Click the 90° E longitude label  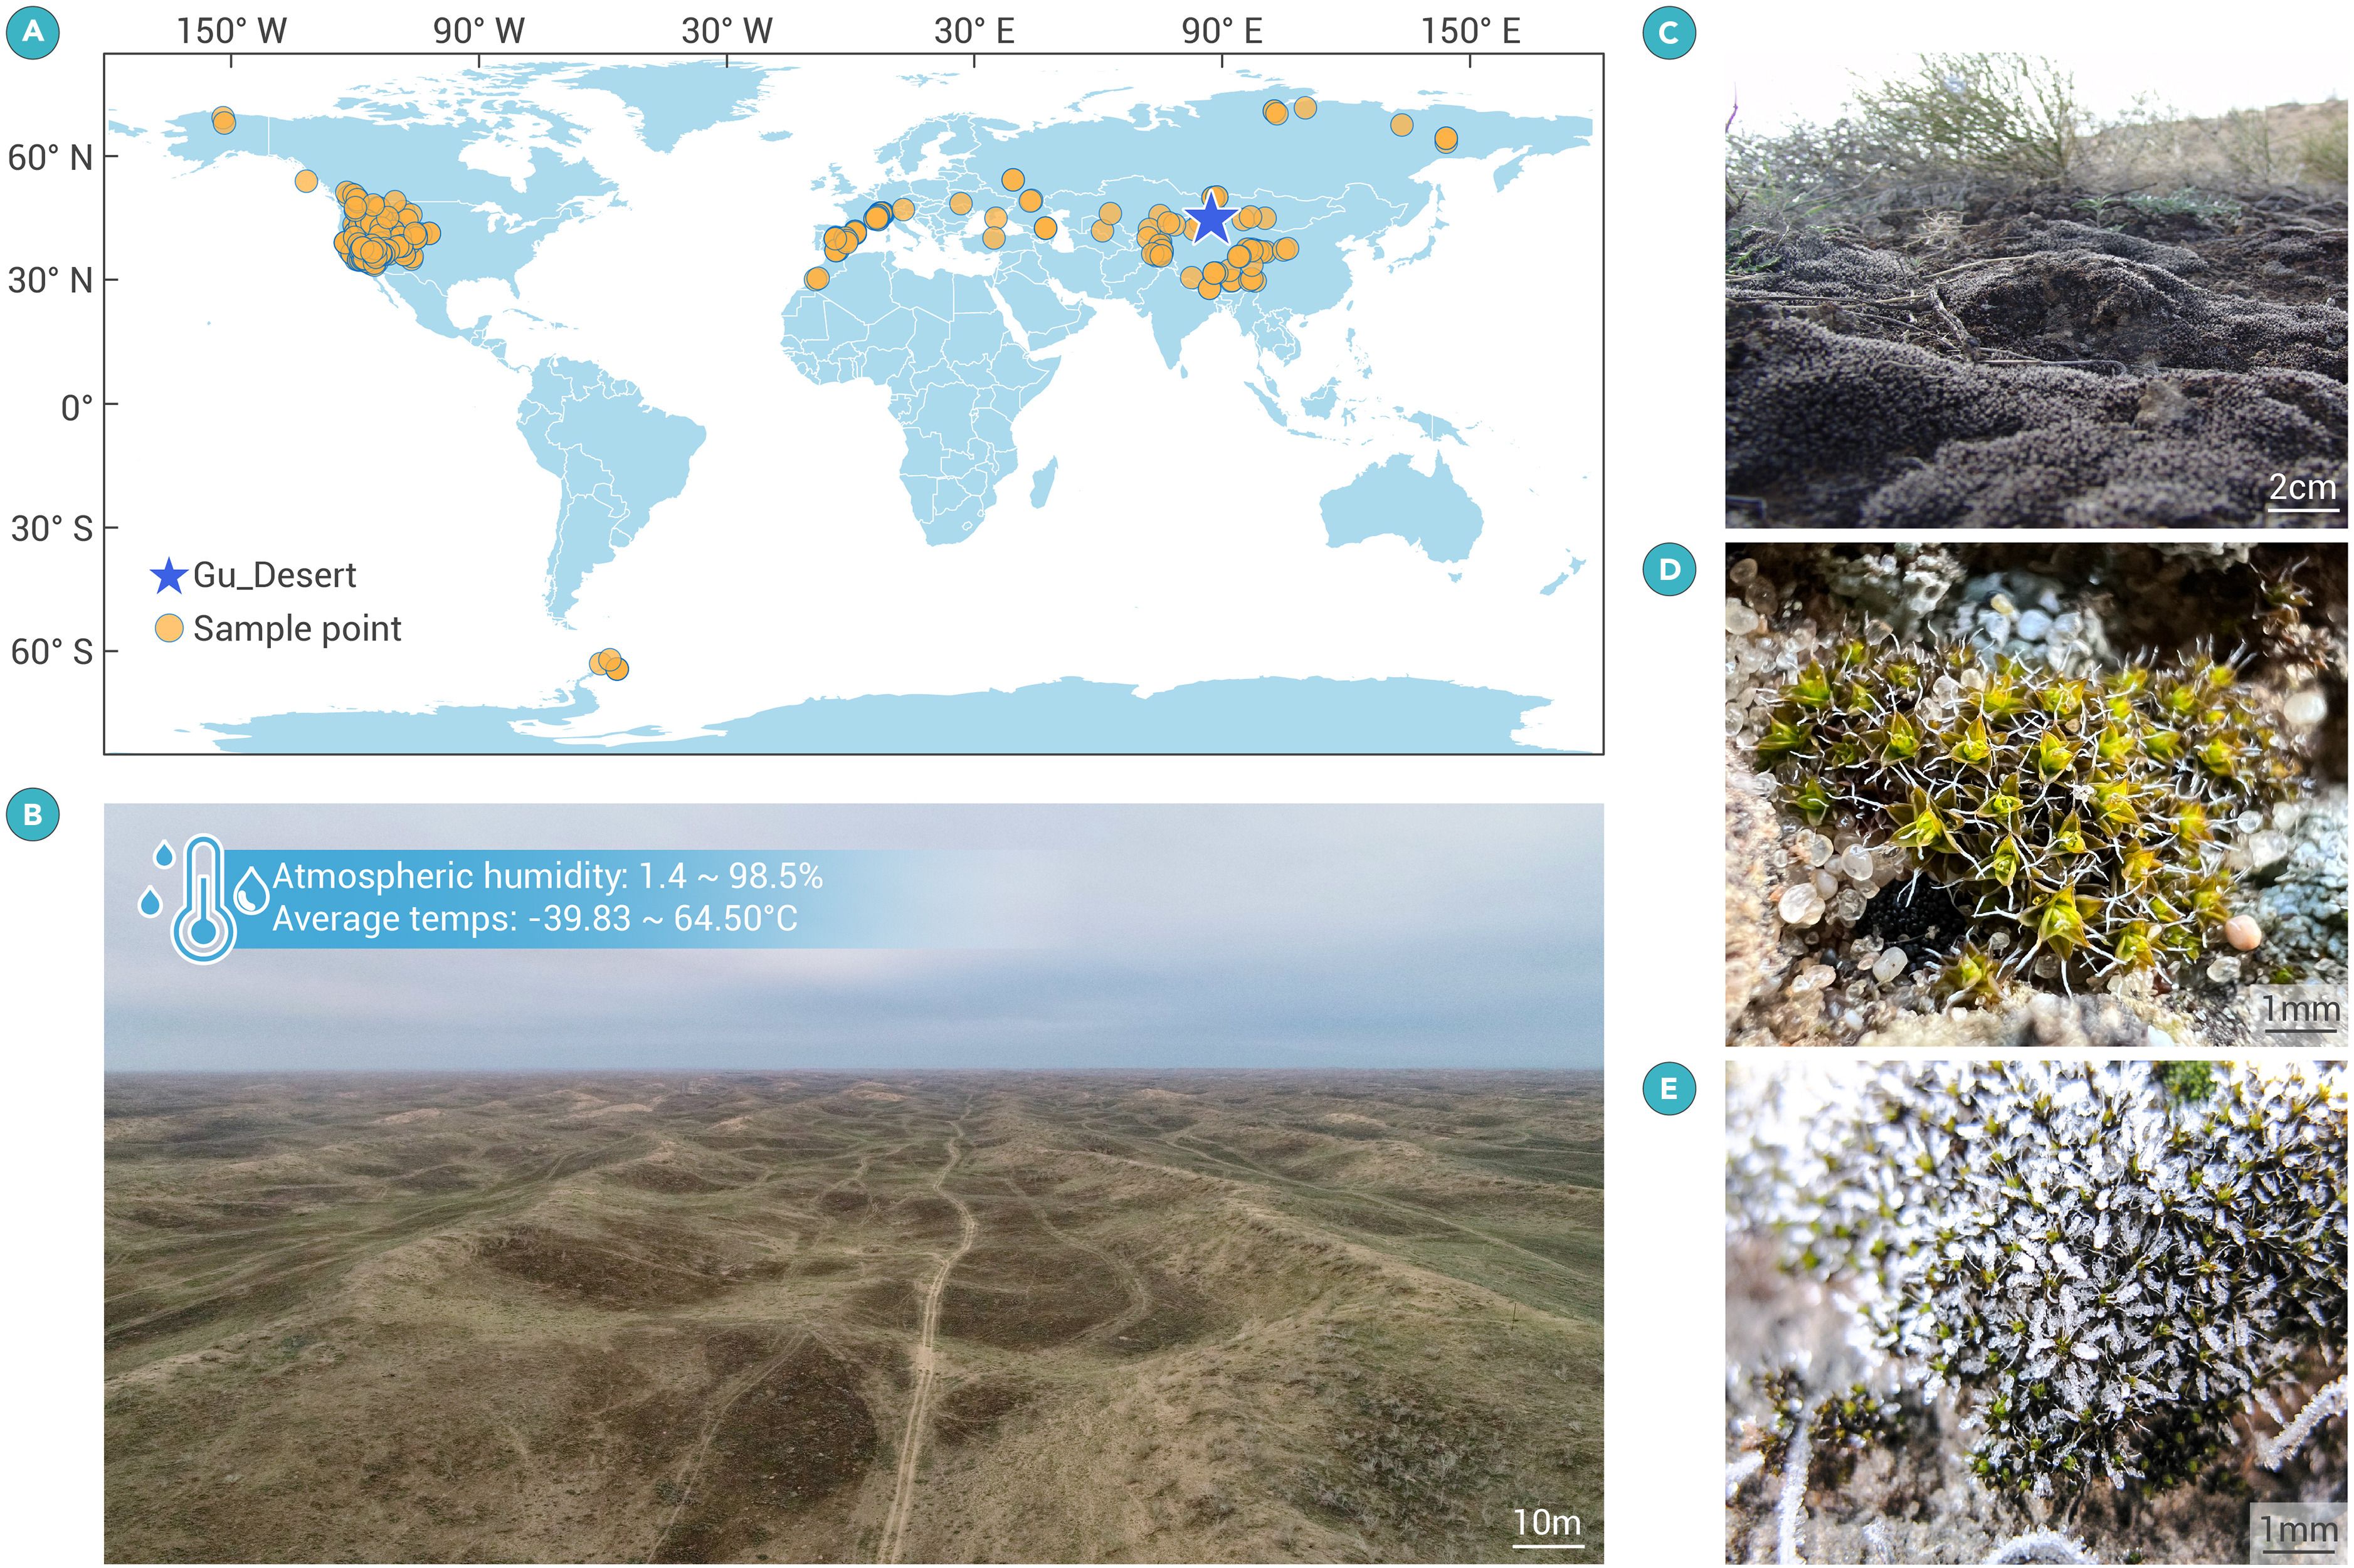pyautogui.click(x=1221, y=31)
